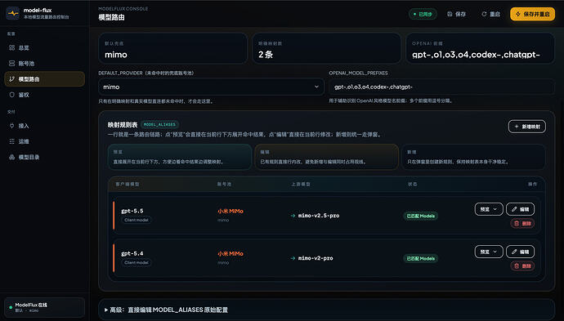Open 接入 via its plug icon
The width and height of the screenshot is (564, 321).
tap(12, 126)
